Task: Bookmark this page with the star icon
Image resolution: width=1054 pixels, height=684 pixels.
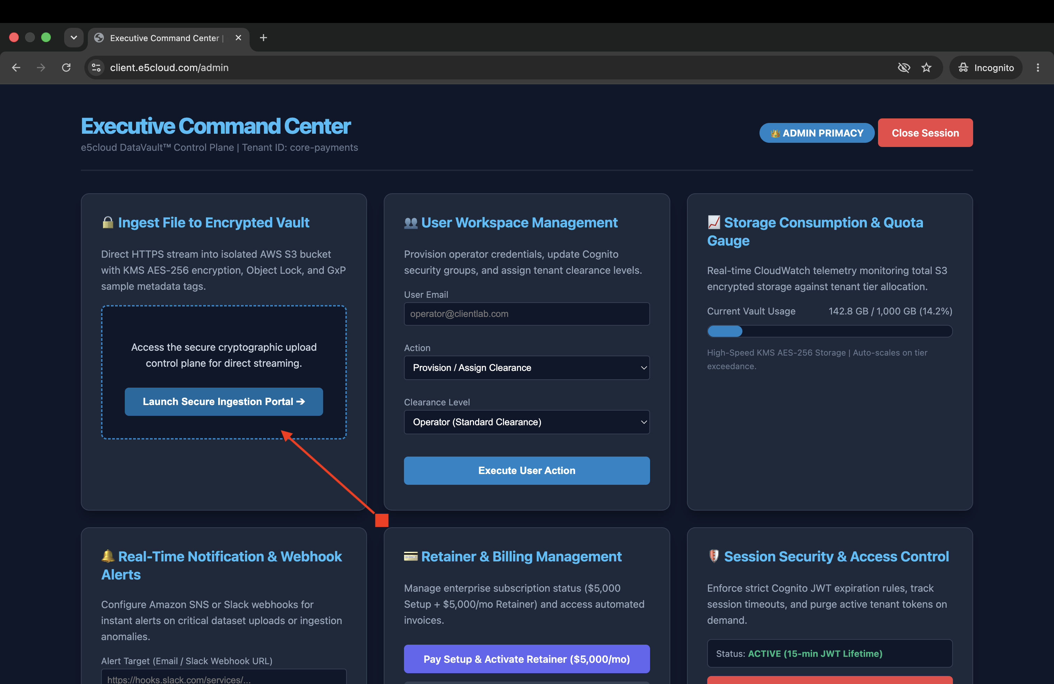Action: point(926,68)
